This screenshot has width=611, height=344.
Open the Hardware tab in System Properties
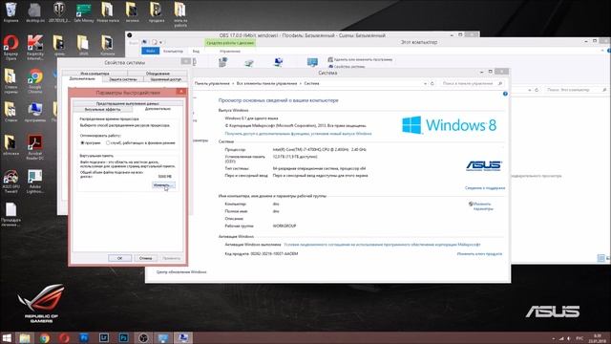(x=158, y=74)
